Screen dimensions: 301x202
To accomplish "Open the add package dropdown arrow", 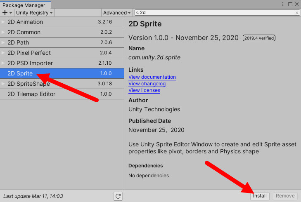I will tap(11, 13).
